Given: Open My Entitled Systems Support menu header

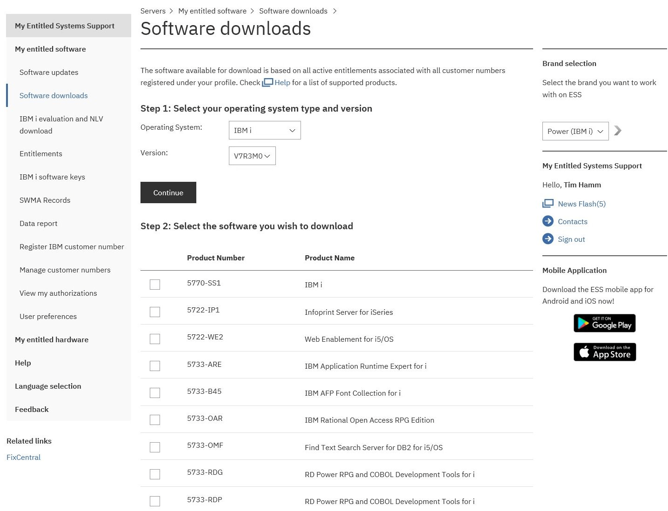Looking at the screenshot, I should pyautogui.click(x=68, y=26).
